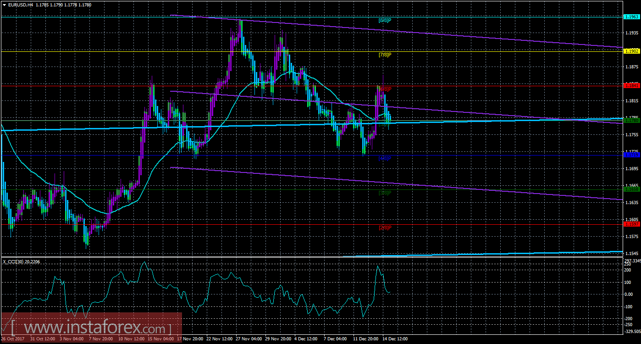
Task: Click the red 1.1841 price tag
Action: [631, 85]
